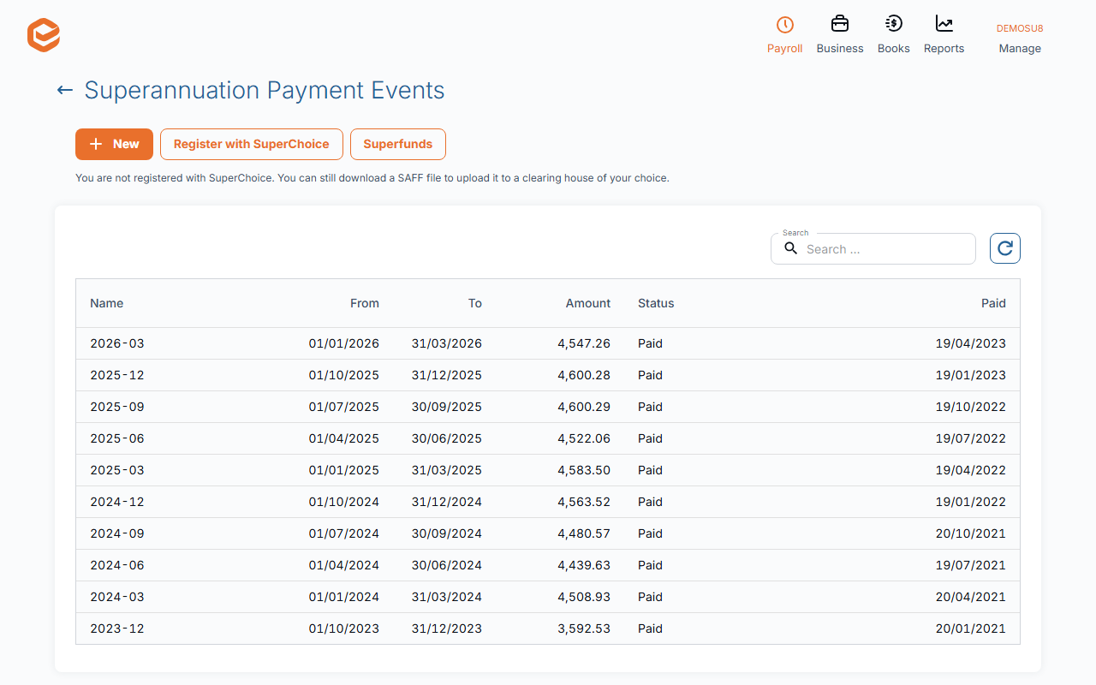1096x685 pixels.
Task: Select the amount 4,547.26
Action: click(584, 343)
